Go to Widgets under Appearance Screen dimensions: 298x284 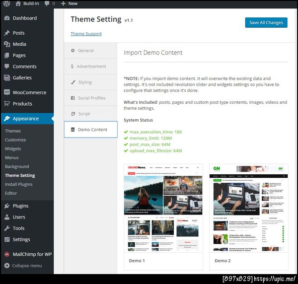(13, 149)
